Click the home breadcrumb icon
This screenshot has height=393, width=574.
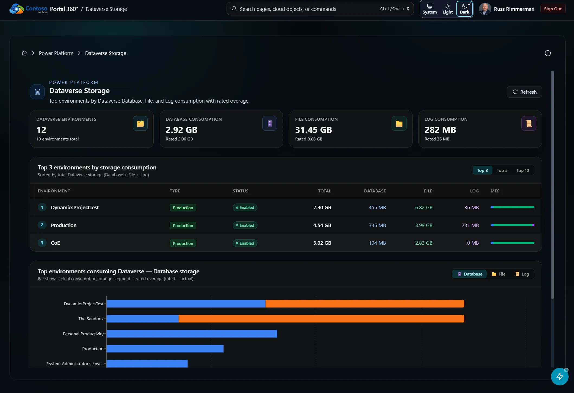coord(24,53)
